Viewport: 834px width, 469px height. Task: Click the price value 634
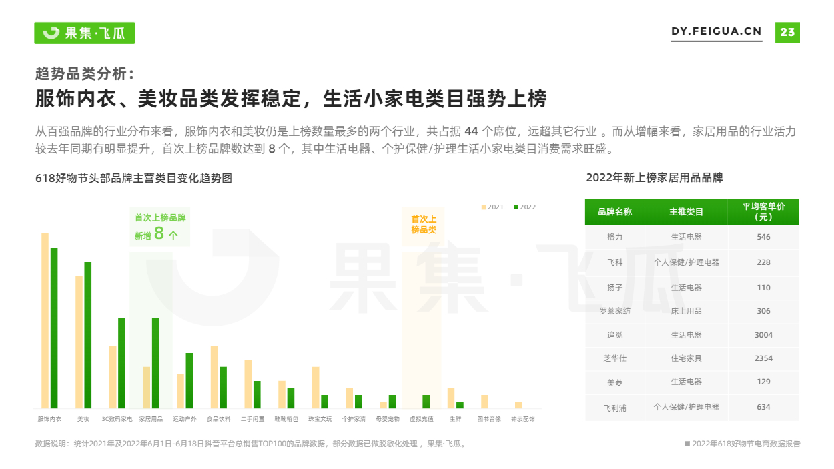pos(763,407)
